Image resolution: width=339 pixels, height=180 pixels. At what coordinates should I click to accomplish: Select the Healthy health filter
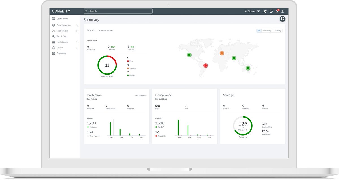(278, 31)
